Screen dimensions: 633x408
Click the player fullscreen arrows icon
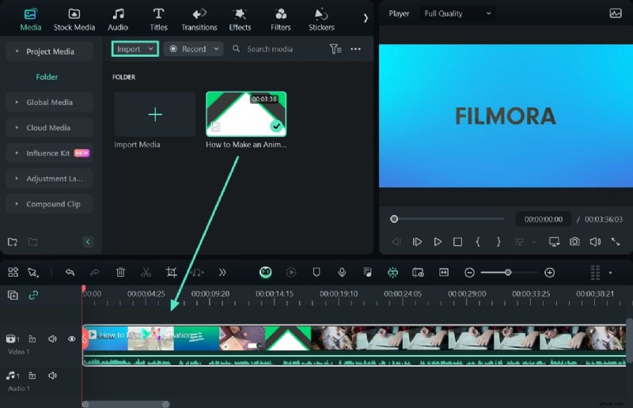tap(615, 242)
